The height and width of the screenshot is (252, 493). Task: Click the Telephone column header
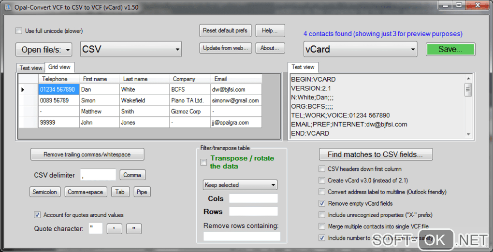pos(59,79)
